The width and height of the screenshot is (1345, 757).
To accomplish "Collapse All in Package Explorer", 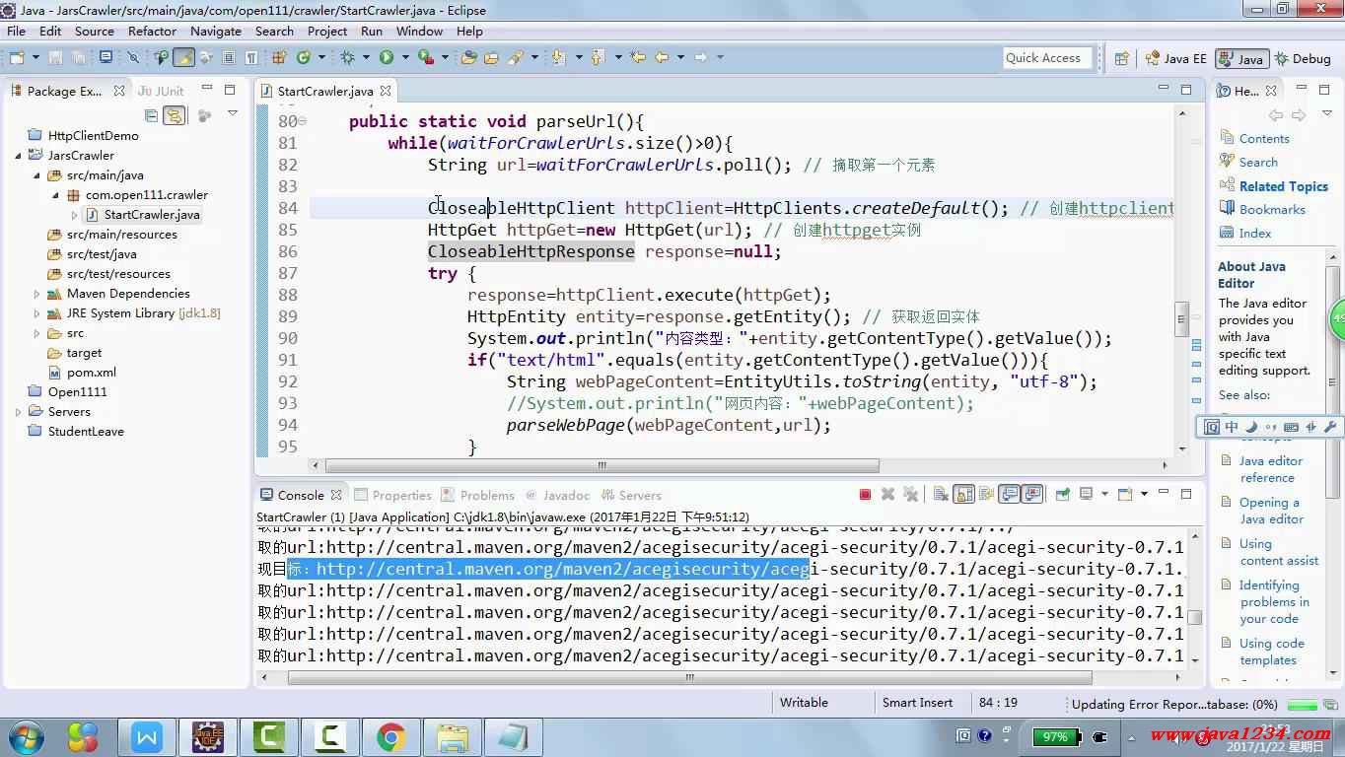I will click(x=151, y=115).
